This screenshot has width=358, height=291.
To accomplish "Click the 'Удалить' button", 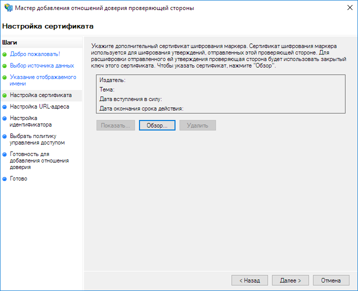I will pos(197,125).
